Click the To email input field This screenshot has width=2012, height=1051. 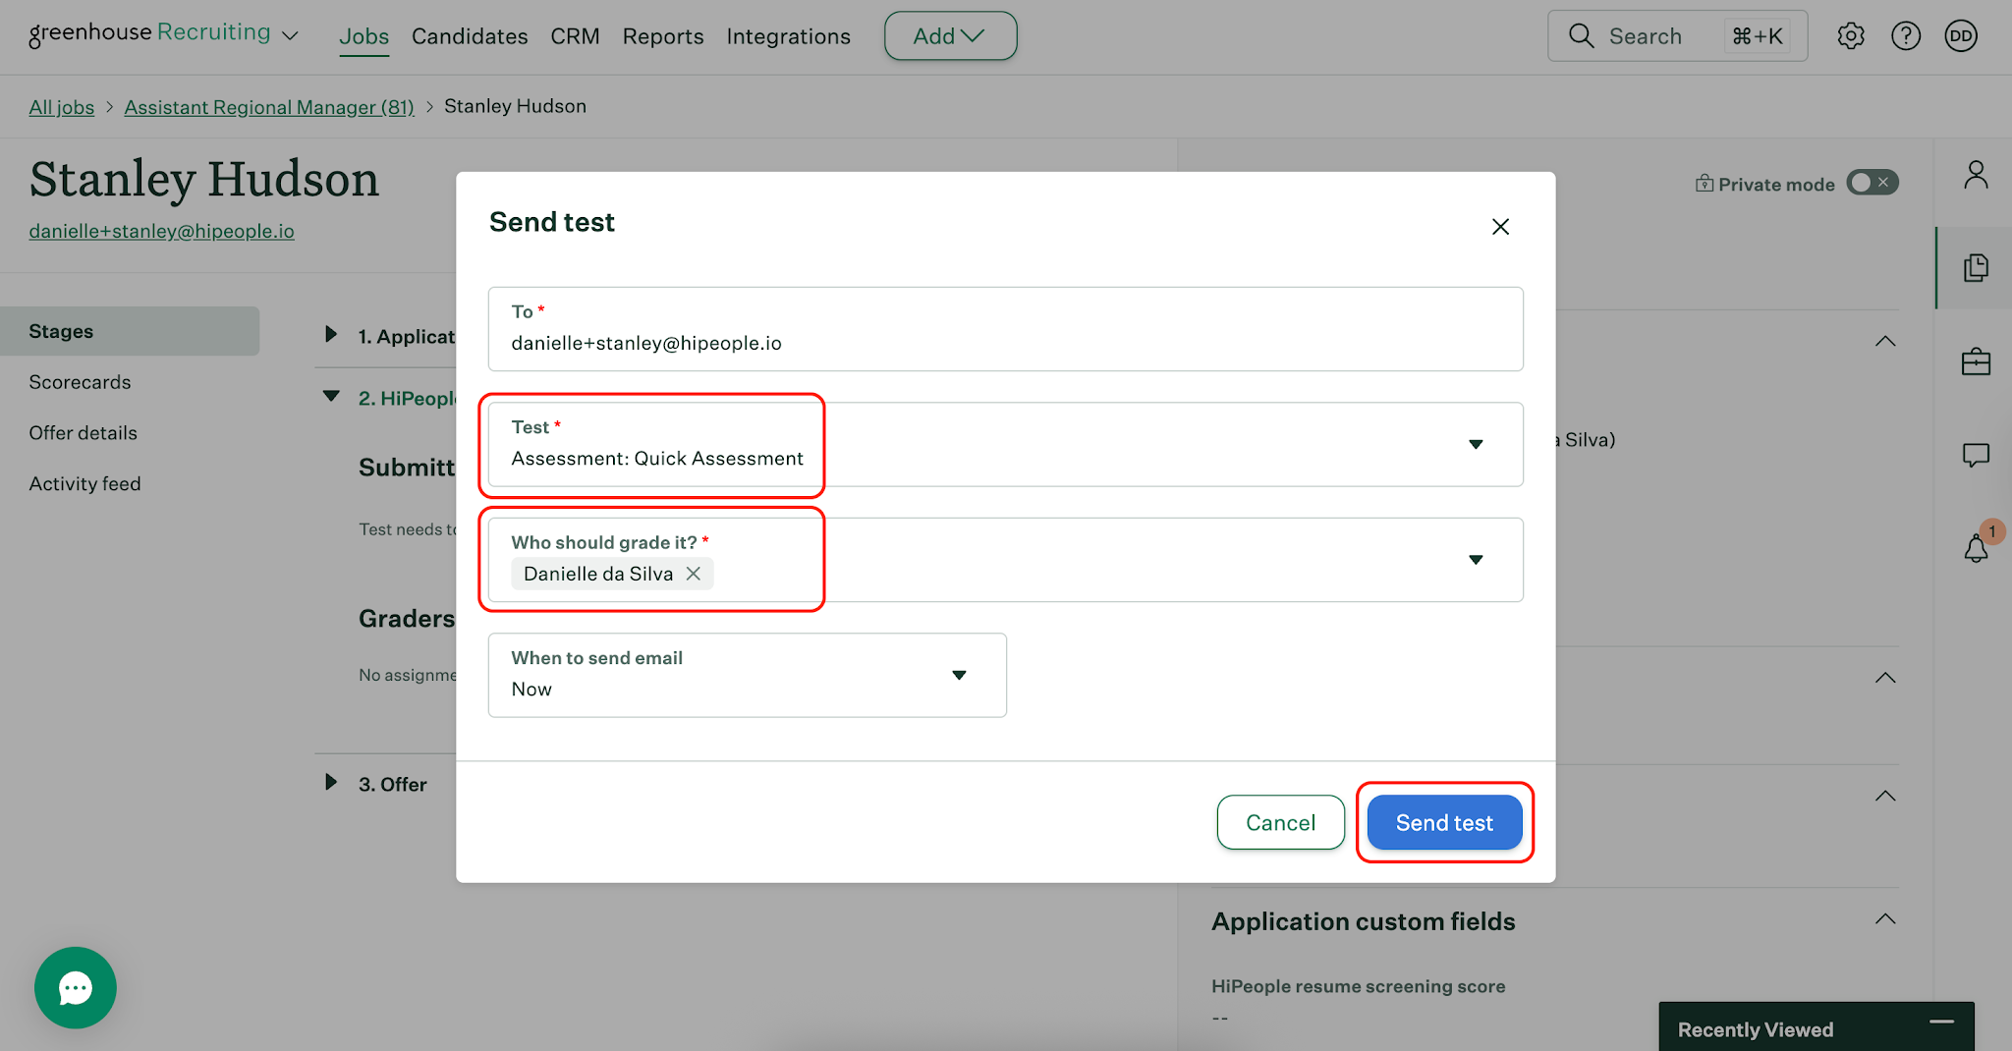pyautogui.click(x=1005, y=329)
